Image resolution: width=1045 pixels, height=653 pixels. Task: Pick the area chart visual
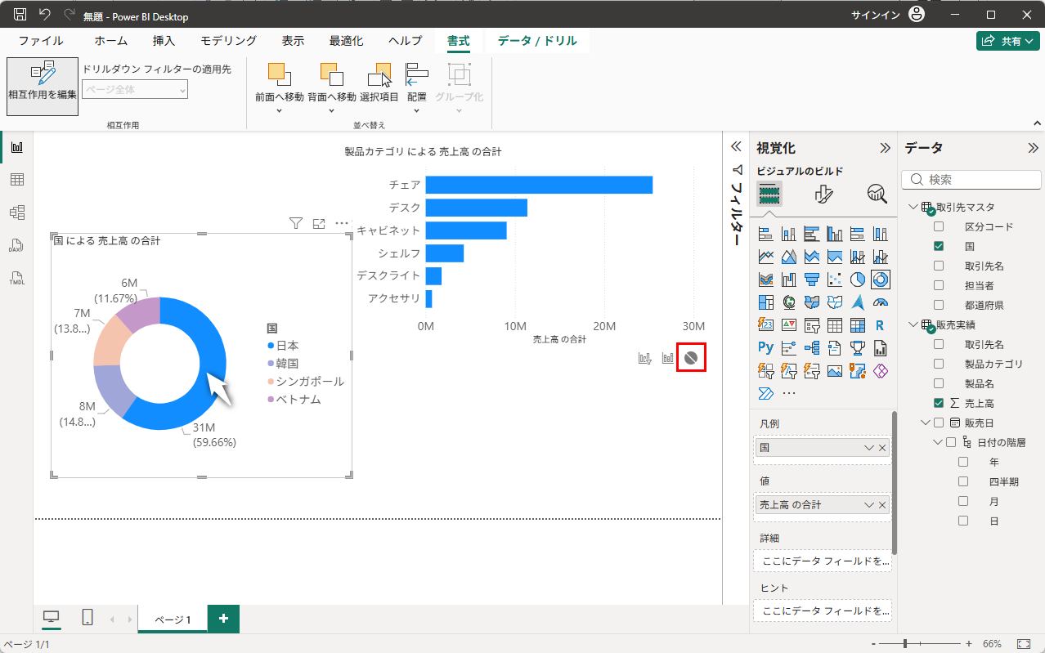tap(789, 257)
